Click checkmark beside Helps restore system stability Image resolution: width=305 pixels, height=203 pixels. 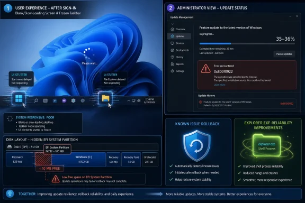(x=171, y=180)
